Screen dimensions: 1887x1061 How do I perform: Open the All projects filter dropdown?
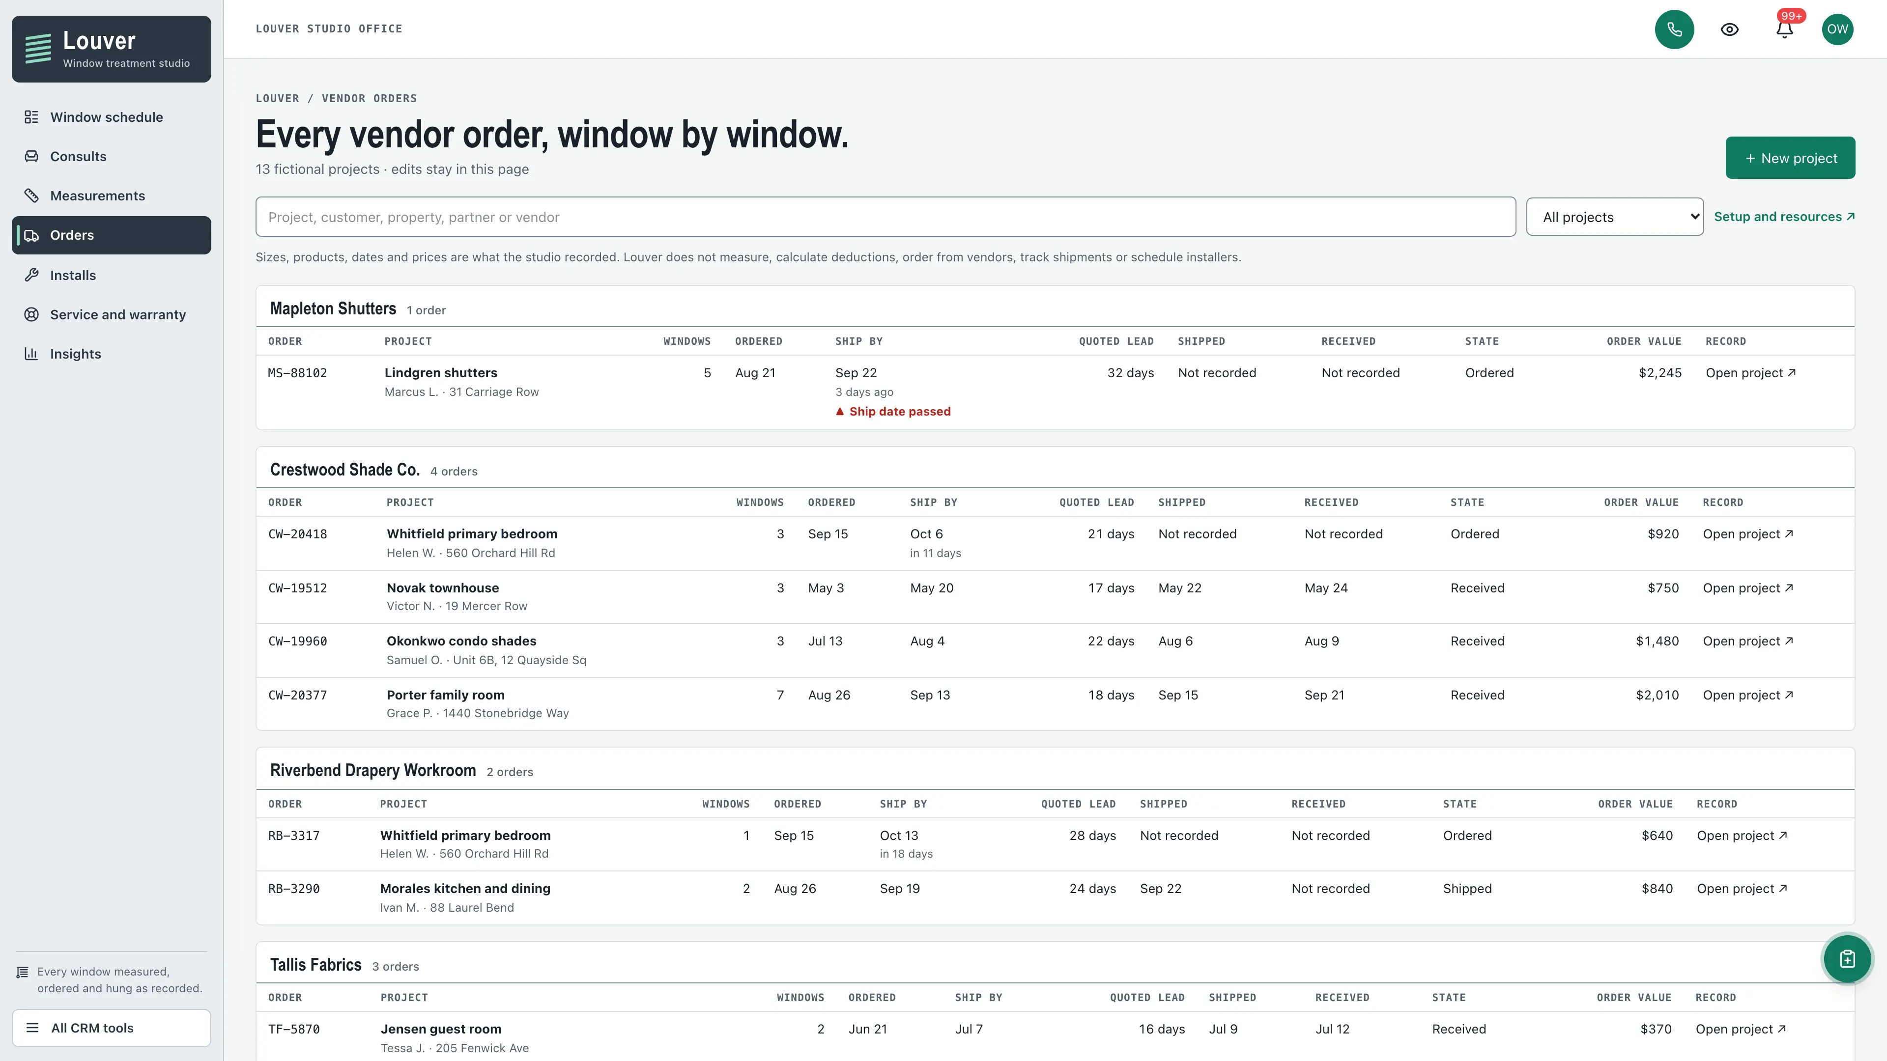[x=1614, y=217]
